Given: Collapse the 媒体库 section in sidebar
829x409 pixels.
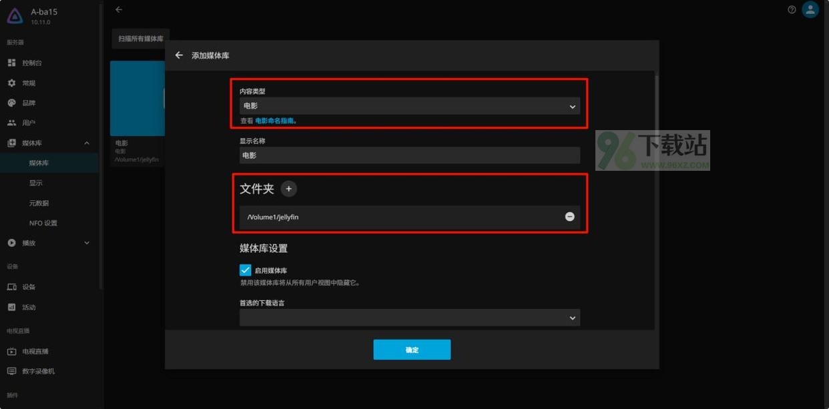Looking at the screenshot, I should tap(87, 143).
